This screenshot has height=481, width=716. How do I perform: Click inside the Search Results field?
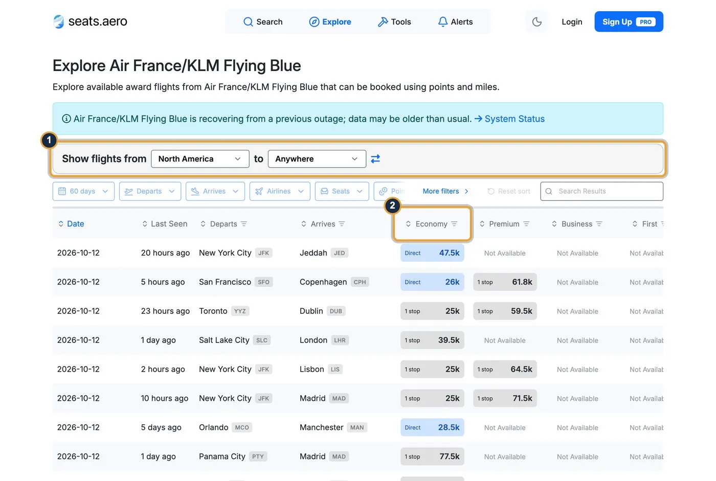[602, 191]
